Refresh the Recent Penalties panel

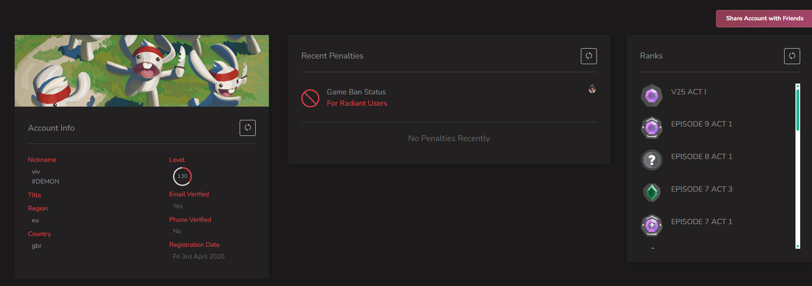pos(589,56)
